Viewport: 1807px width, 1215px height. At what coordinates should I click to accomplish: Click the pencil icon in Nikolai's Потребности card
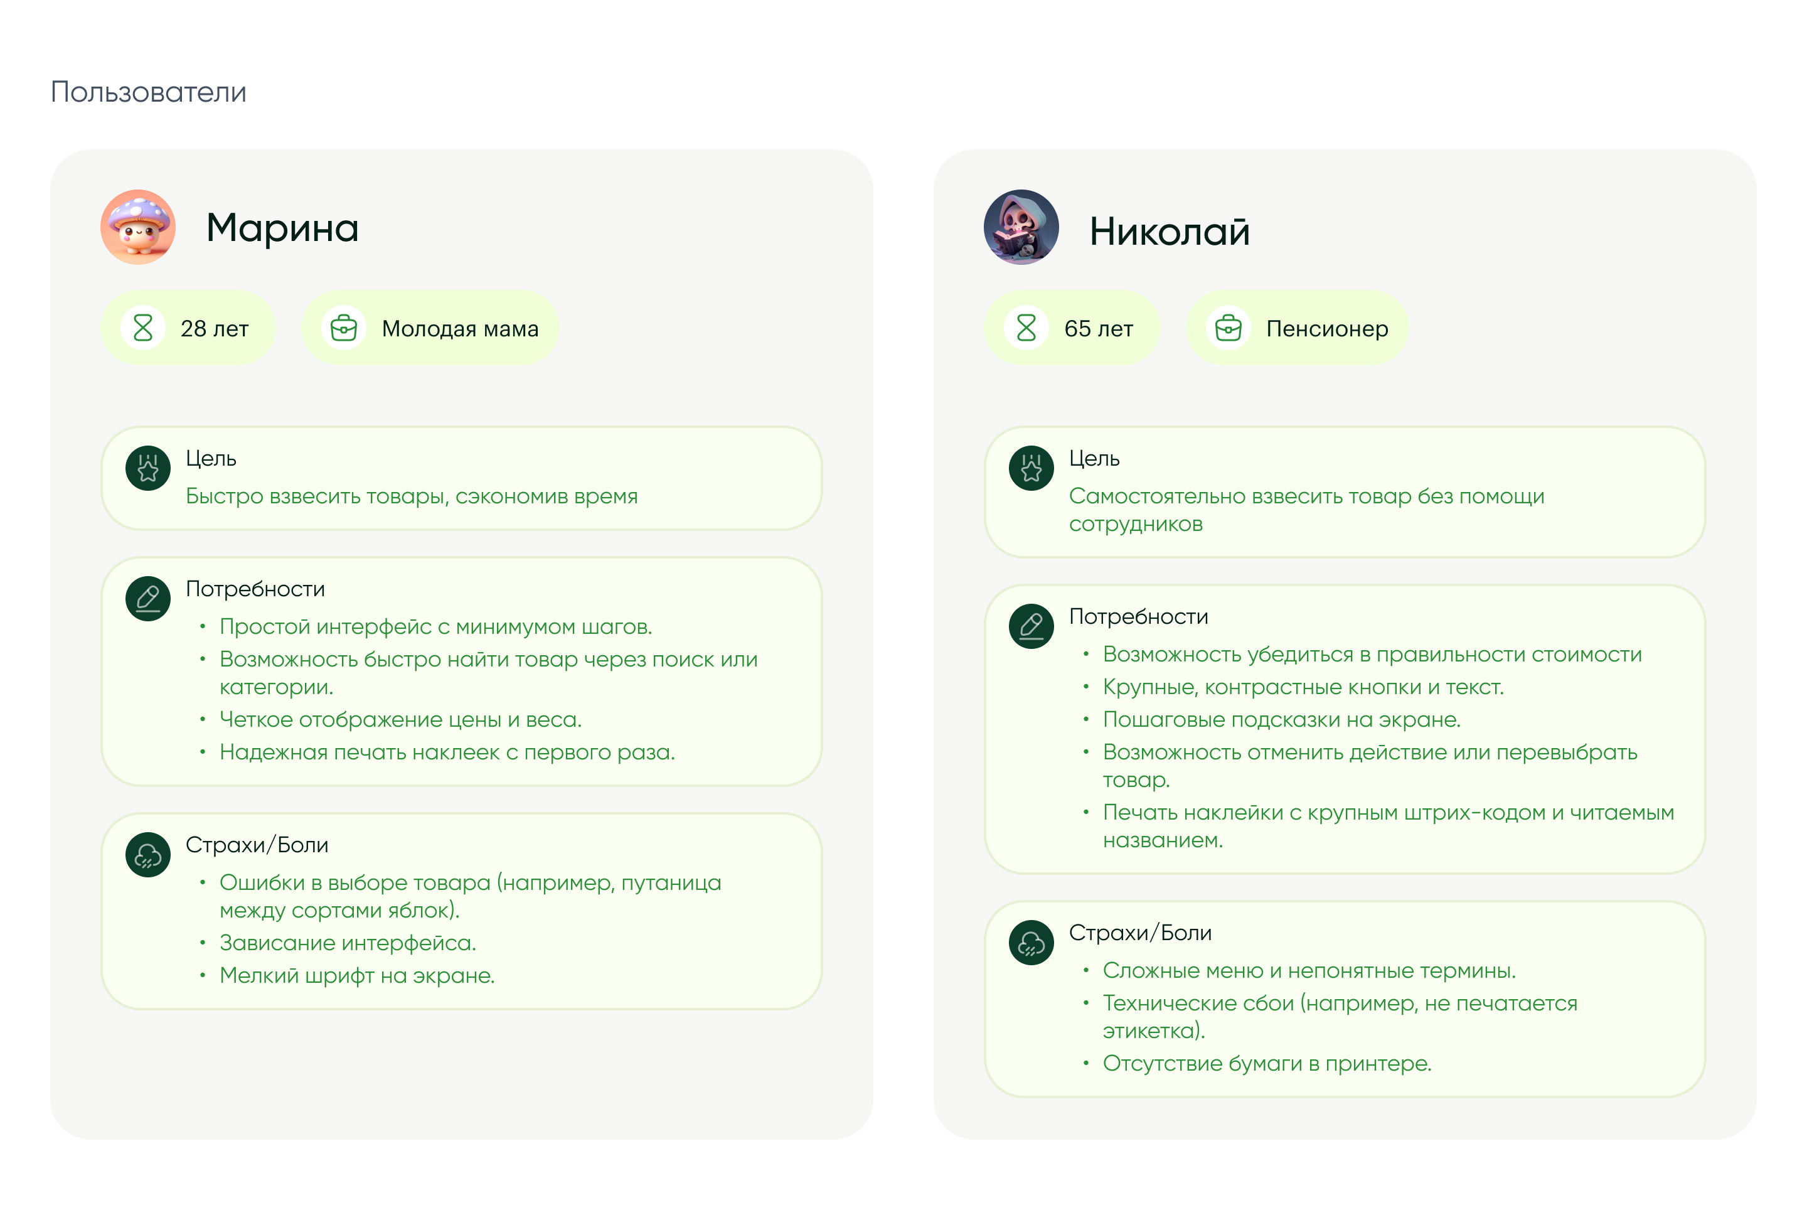point(1031,626)
